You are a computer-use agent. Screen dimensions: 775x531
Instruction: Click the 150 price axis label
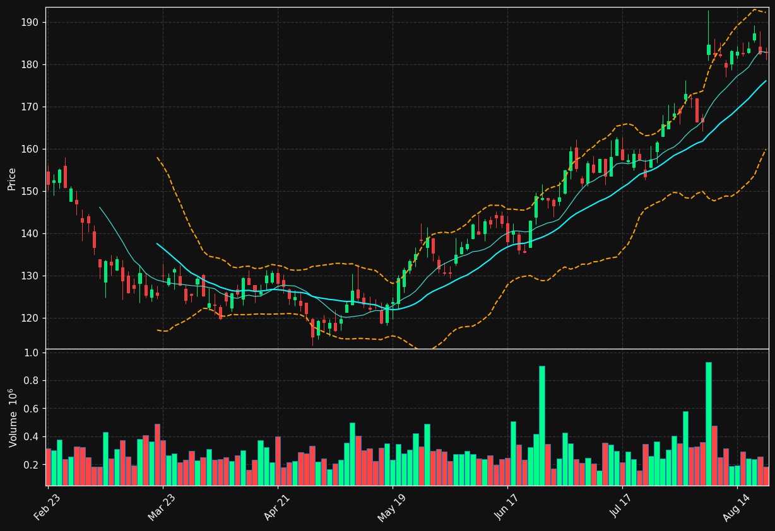tap(30, 192)
